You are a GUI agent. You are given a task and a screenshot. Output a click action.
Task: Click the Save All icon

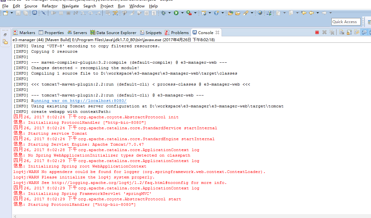pyautogui.click(x=25, y=13)
